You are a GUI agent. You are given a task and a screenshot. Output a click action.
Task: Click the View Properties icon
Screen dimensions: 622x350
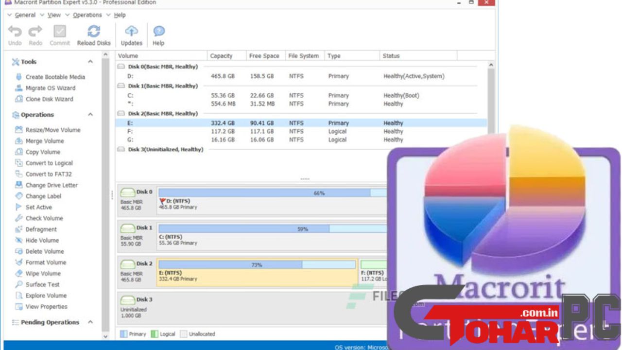pos(19,307)
